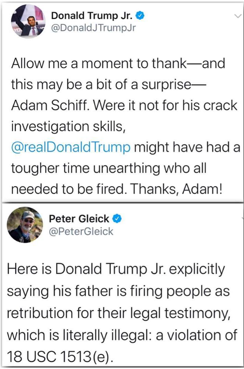Viewport: 244px width, 369px height.
Task: Select the Donald Trump Jr. display name
Action: [92, 16]
